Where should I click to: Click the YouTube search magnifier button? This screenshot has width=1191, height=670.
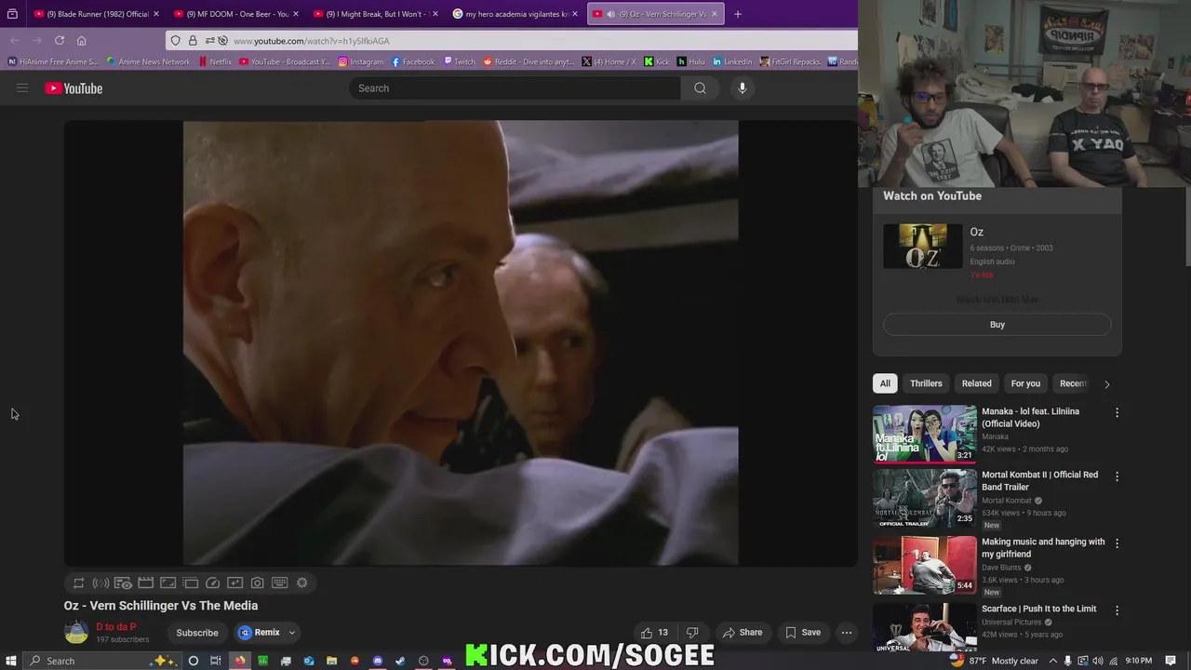click(x=700, y=88)
